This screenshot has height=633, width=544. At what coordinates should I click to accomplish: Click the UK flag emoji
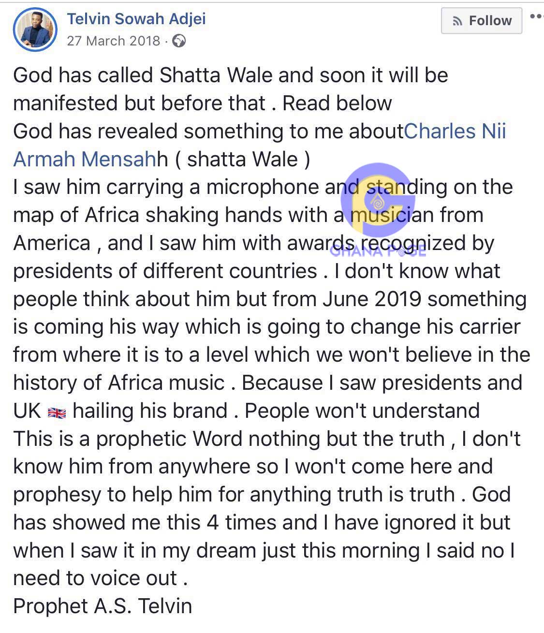tap(57, 412)
